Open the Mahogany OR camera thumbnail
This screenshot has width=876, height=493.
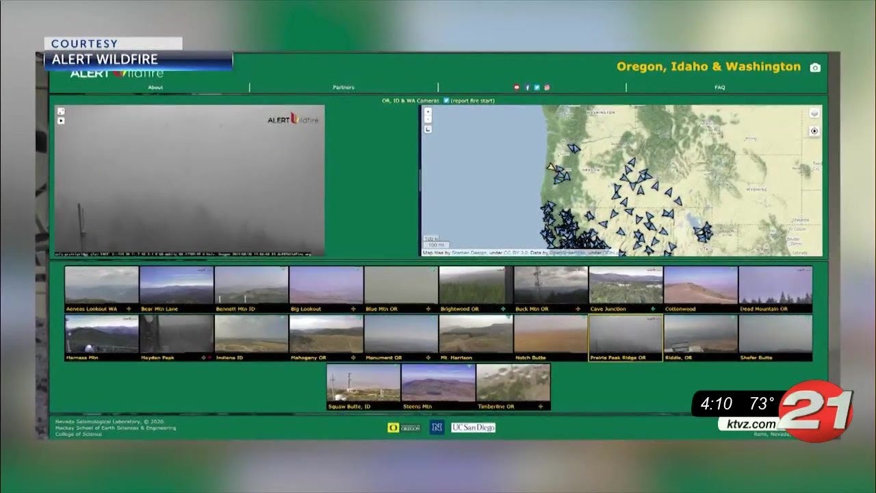[326, 338]
